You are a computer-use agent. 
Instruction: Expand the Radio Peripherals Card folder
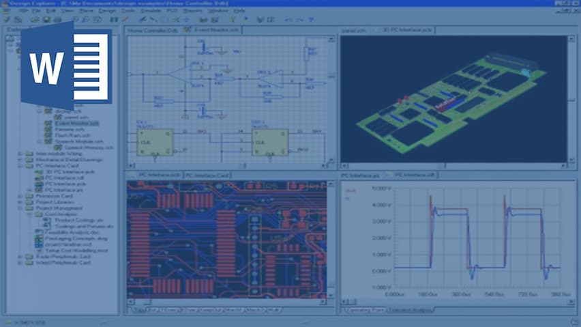(x=20, y=257)
